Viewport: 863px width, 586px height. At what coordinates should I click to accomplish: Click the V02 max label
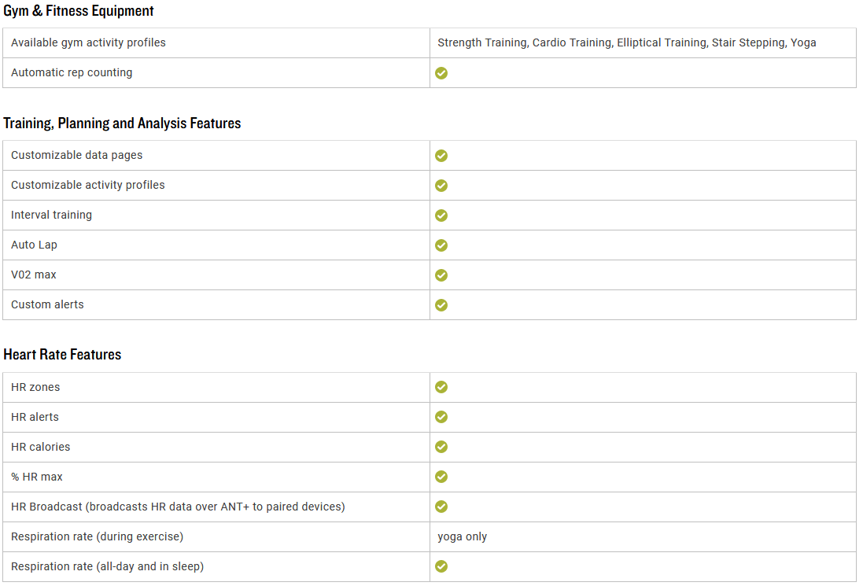34,275
